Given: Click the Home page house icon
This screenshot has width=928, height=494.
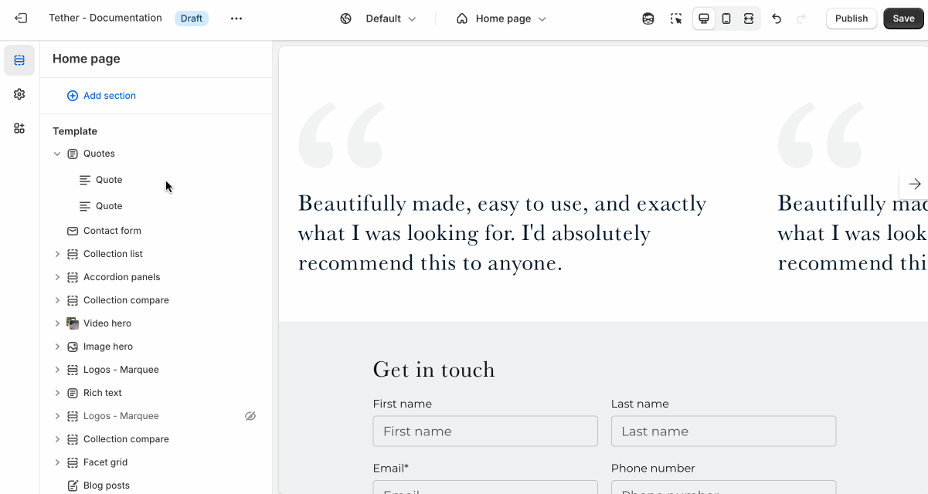Looking at the screenshot, I should 462,19.
